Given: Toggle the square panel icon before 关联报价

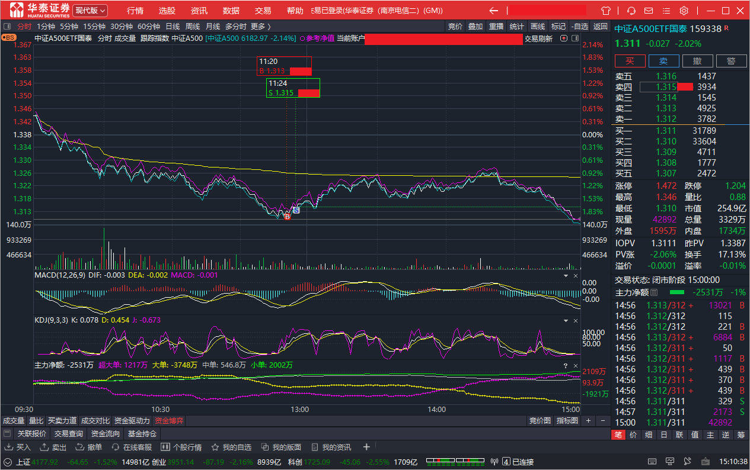Looking at the screenshot, I should [7, 434].
